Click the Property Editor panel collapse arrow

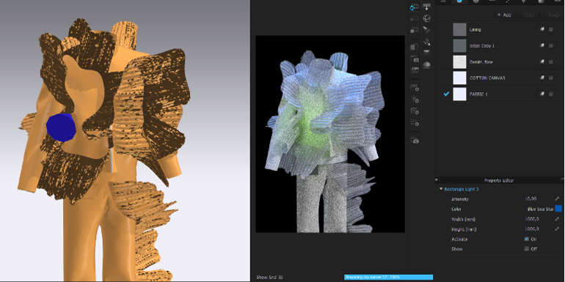click(x=437, y=180)
